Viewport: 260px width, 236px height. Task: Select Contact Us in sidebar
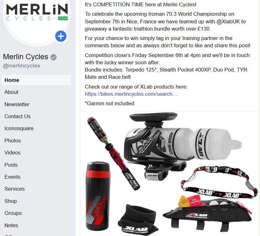[x=18, y=116]
